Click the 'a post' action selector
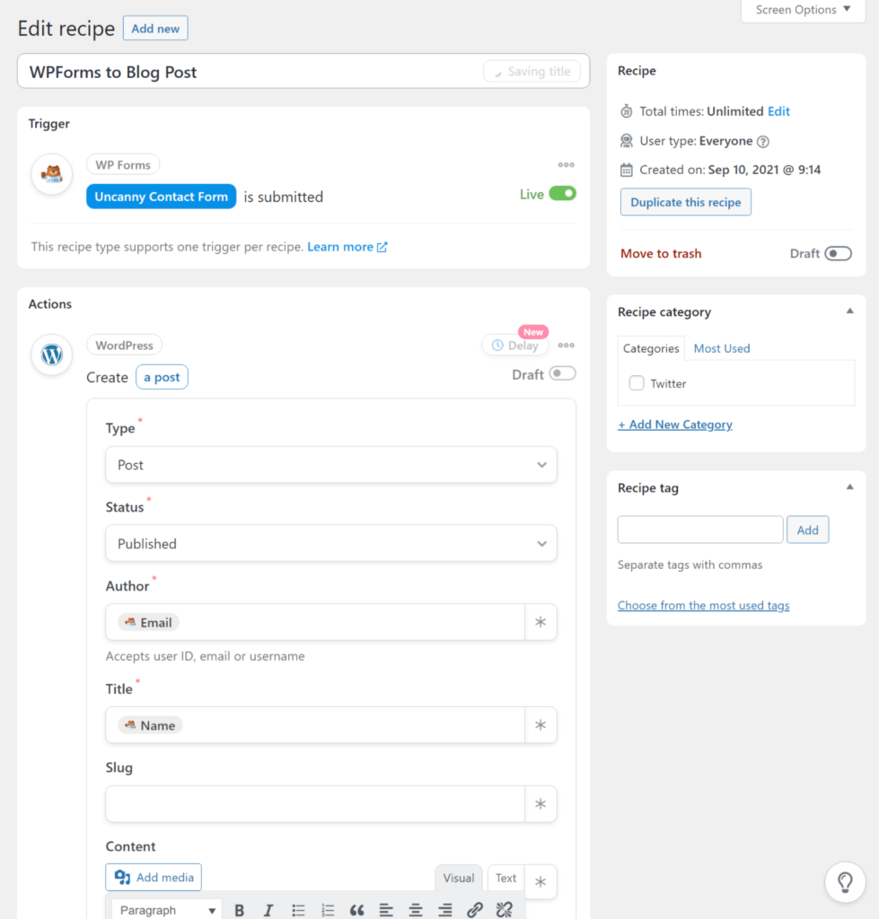Screen dimensions: 879x919 (162, 377)
